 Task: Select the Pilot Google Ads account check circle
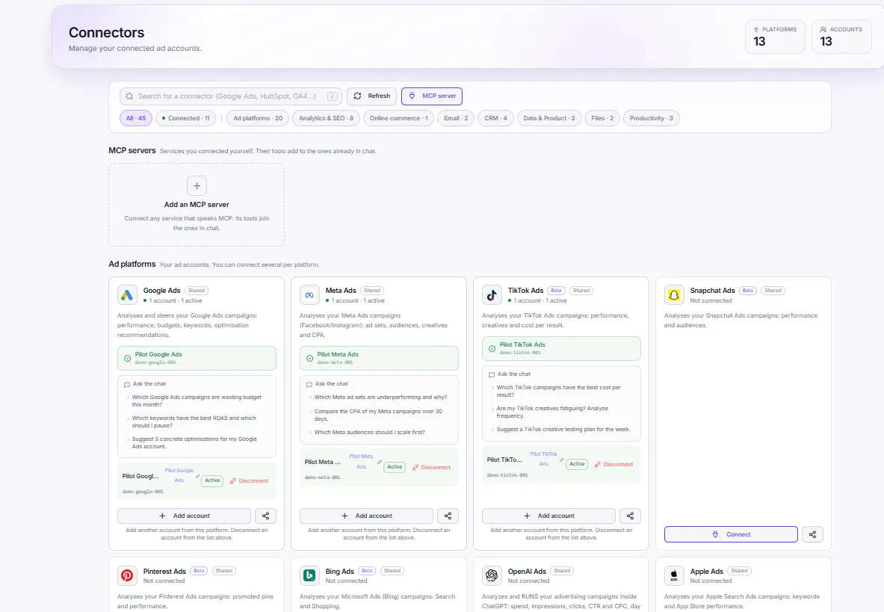pos(128,359)
